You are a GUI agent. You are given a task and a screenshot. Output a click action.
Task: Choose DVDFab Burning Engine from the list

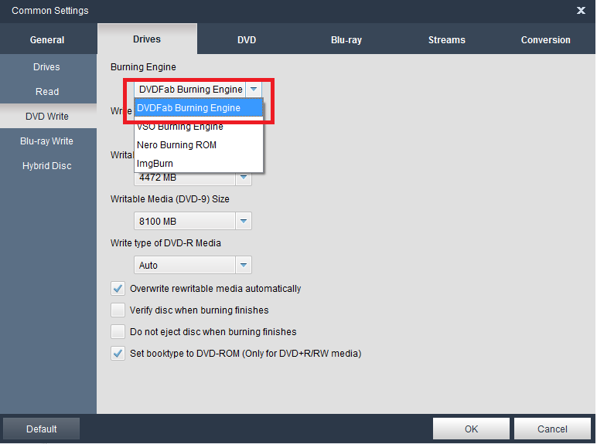coord(199,107)
